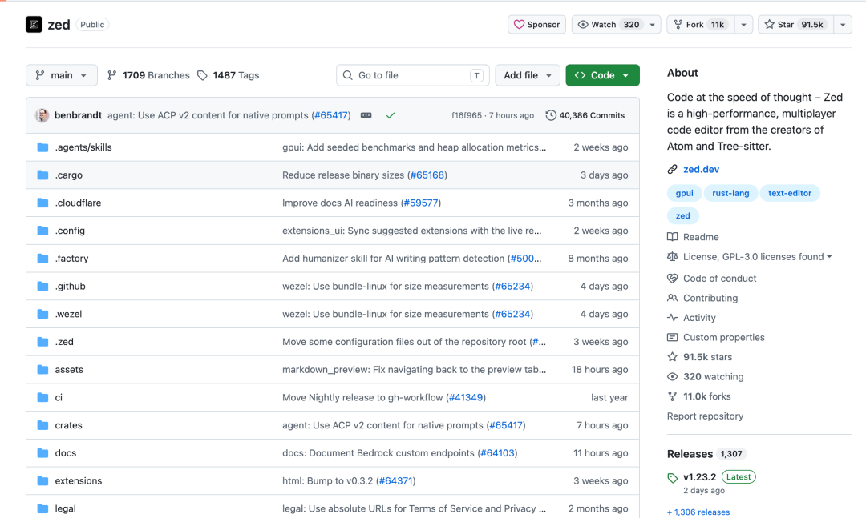Open the Releases 1,307 heading link
This screenshot has height=518, width=866.
(706, 454)
